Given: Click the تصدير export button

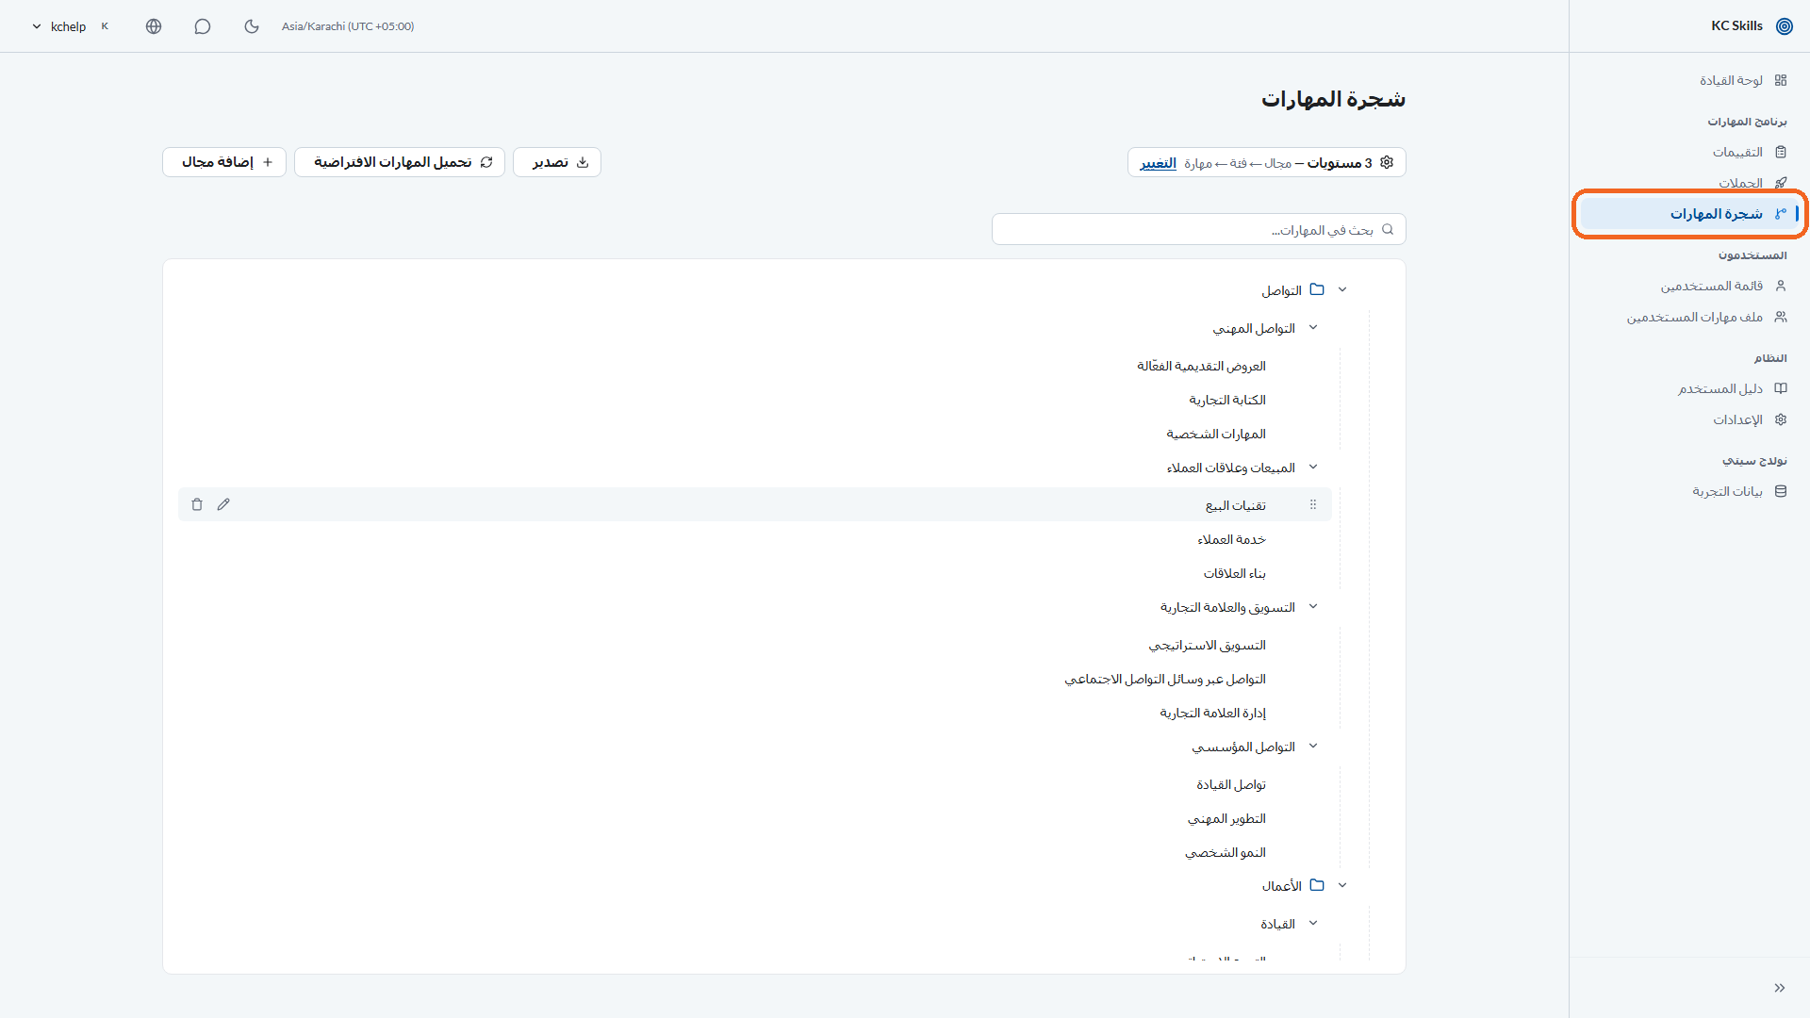Looking at the screenshot, I should (x=557, y=162).
